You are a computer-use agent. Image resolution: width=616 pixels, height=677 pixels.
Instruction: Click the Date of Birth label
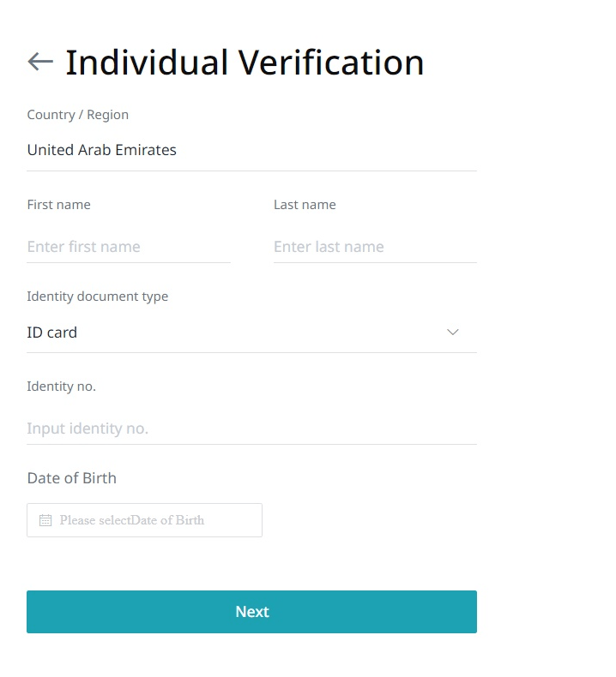tap(72, 478)
